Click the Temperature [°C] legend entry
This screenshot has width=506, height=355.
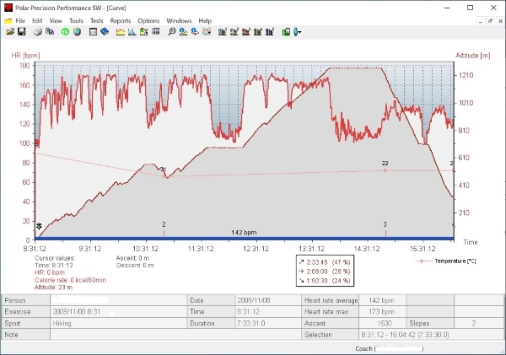click(447, 261)
